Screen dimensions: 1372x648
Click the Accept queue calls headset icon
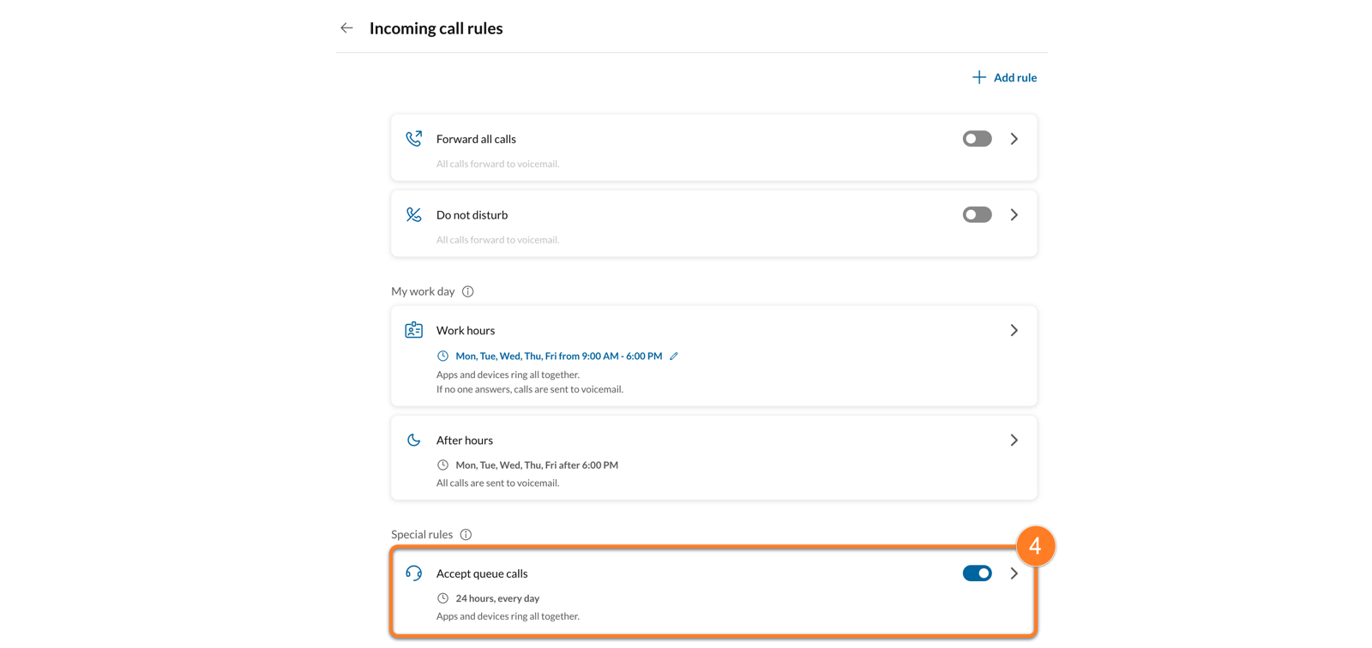(x=413, y=573)
